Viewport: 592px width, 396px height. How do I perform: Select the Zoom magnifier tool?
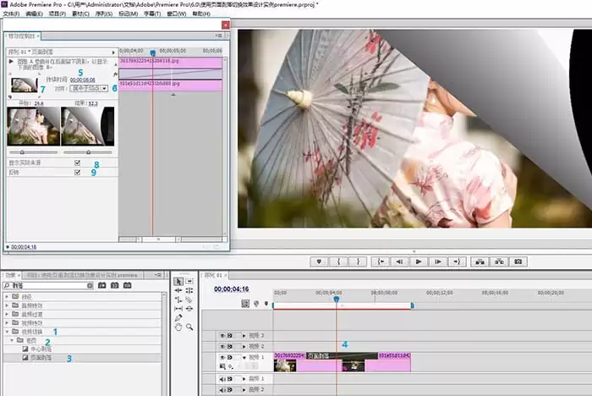click(189, 327)
